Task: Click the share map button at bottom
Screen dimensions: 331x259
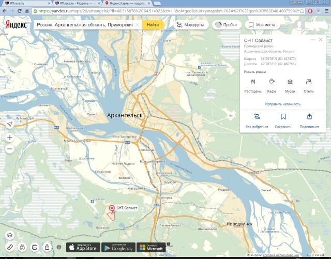Action: coord(47,247)
